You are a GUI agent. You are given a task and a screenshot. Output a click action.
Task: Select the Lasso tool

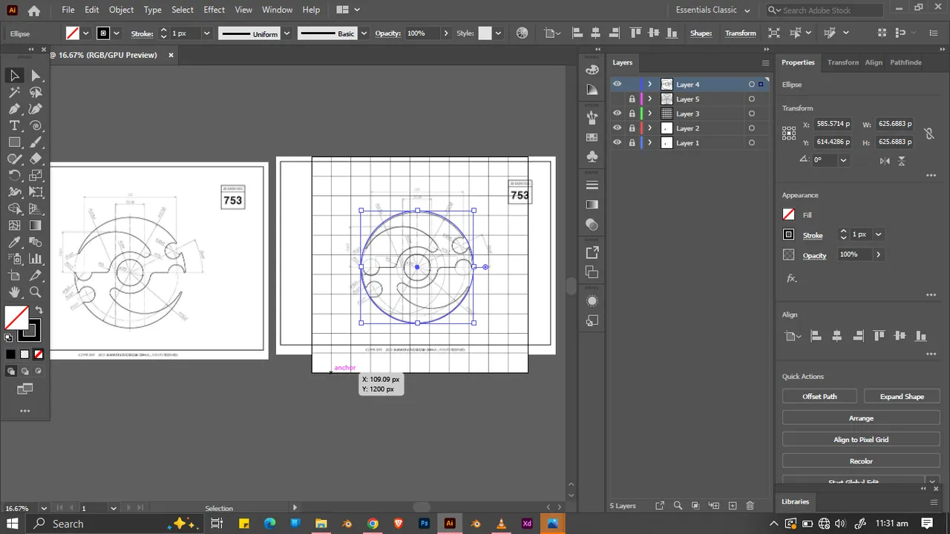click(x=36, y=92)
